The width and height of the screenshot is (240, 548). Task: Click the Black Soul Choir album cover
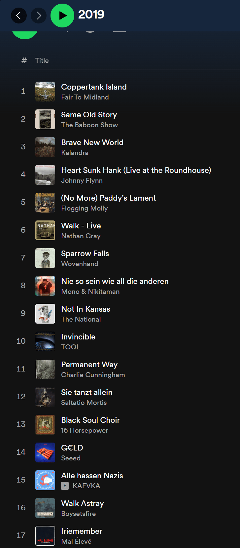(x=45, y=425)
